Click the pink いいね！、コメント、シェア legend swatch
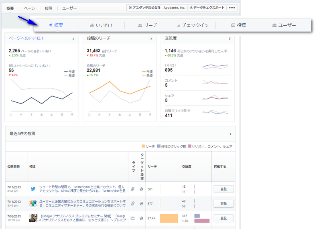The width and height of the screenshot is (321, 229). 189,146
